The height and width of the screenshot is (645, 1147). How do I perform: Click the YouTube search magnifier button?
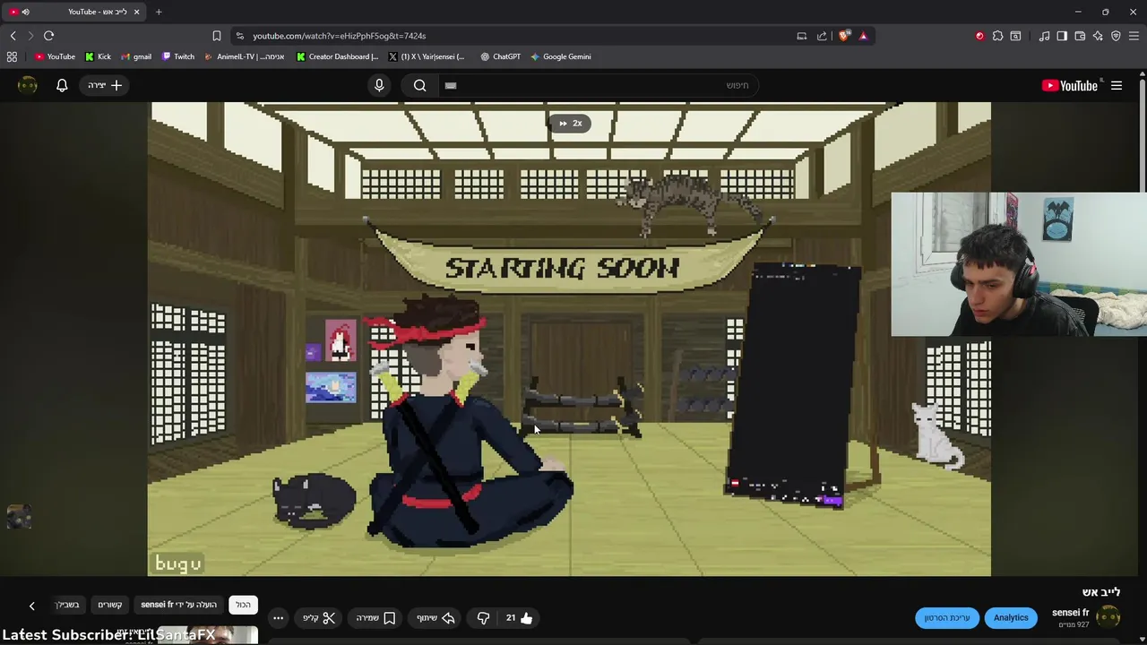419,85
